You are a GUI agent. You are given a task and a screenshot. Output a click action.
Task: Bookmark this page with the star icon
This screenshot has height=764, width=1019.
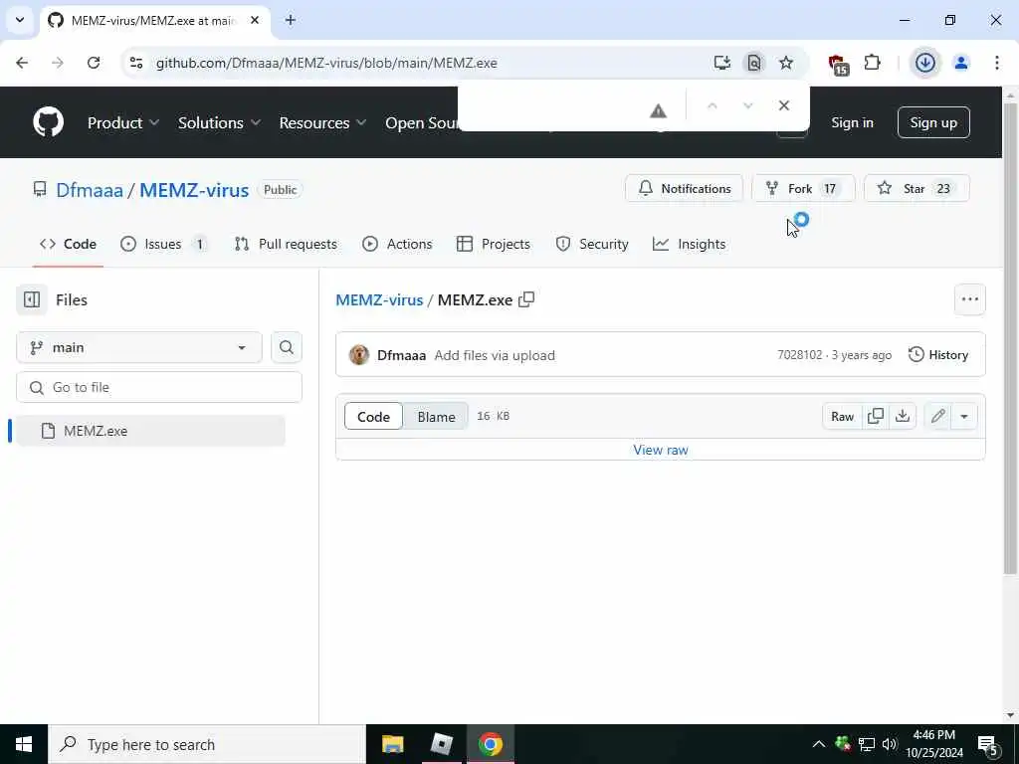tap(786, 63)
